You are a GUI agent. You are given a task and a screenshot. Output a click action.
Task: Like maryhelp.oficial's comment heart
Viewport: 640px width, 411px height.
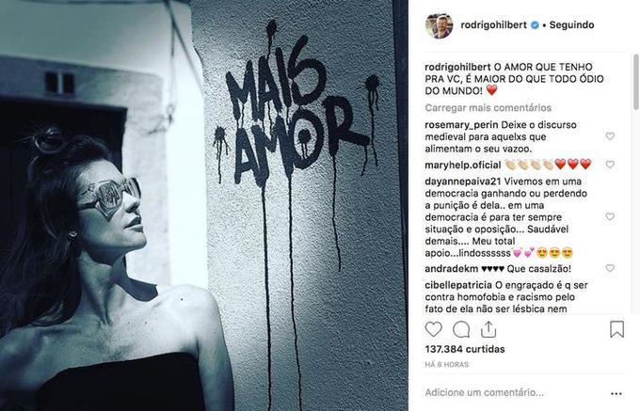tap(610, 165)
